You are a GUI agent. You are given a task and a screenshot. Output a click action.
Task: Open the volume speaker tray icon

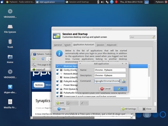[x=102, y=2]
